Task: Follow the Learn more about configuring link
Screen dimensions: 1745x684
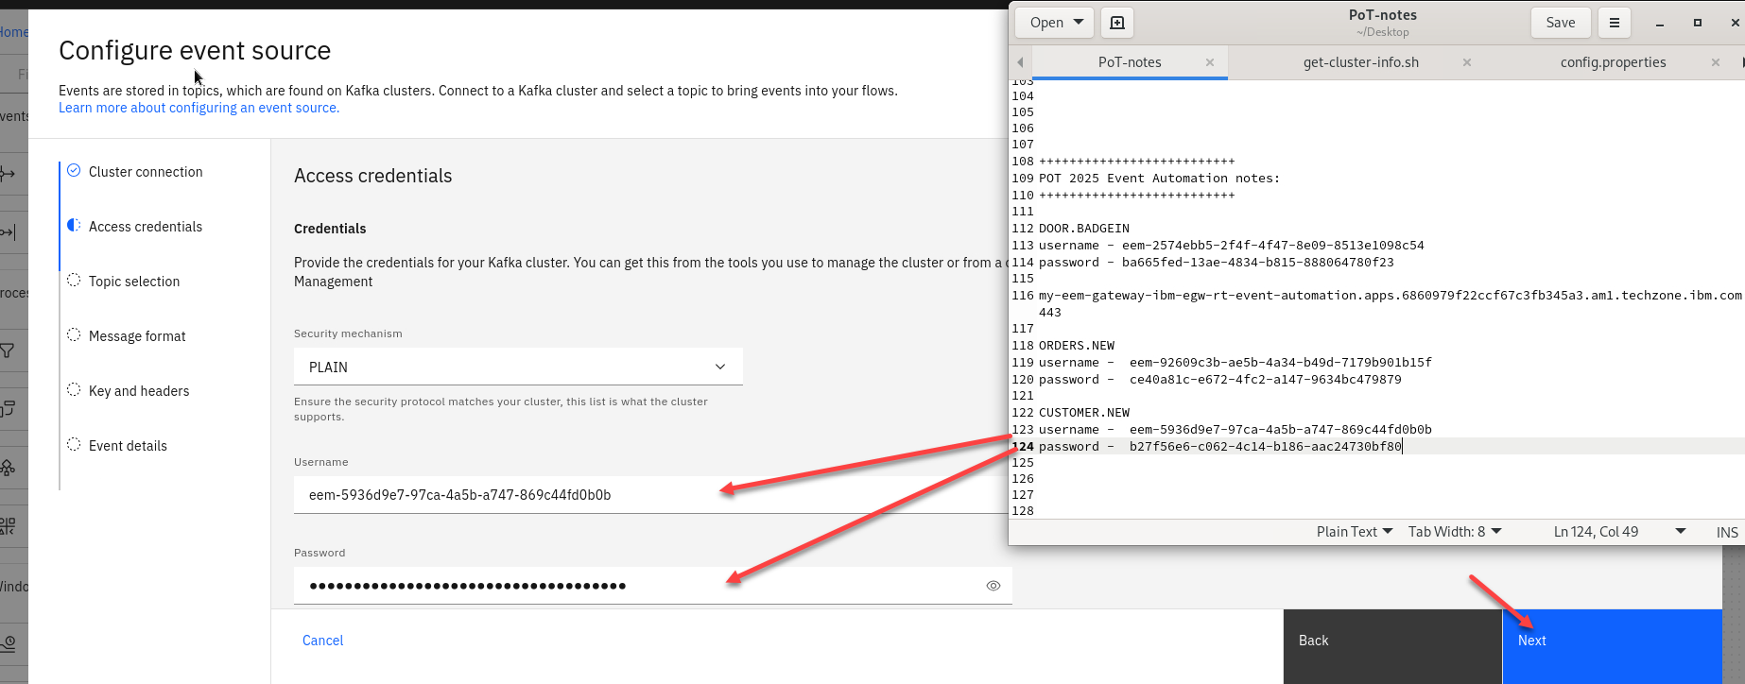Action: pos(199,108)
